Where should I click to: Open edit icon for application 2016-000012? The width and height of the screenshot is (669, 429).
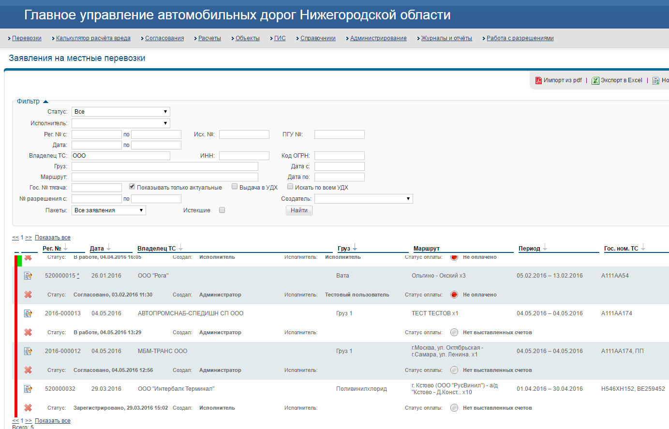(28, 351)
